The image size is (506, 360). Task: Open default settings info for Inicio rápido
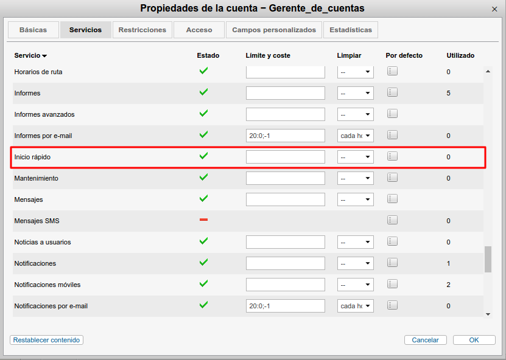[x=392, y=156]
